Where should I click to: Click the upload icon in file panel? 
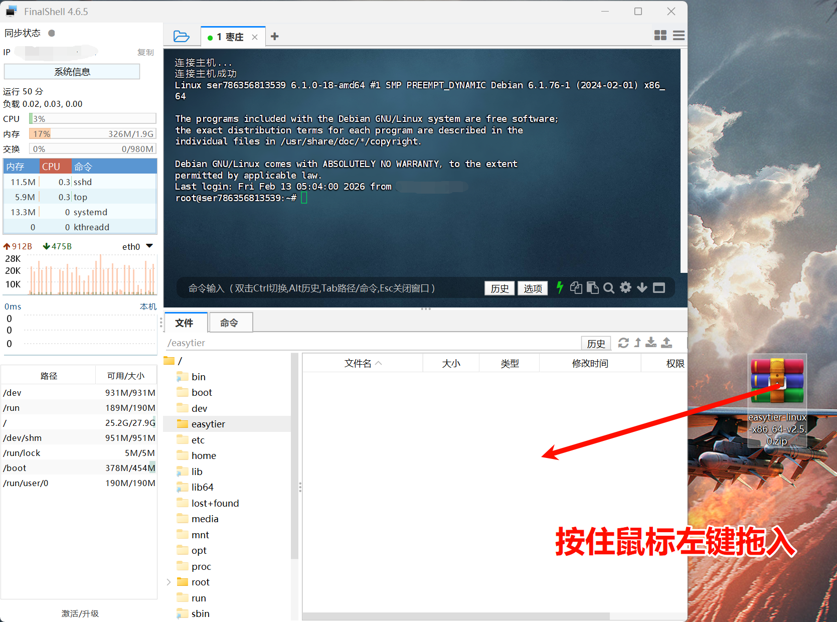(x=666, y=343)
